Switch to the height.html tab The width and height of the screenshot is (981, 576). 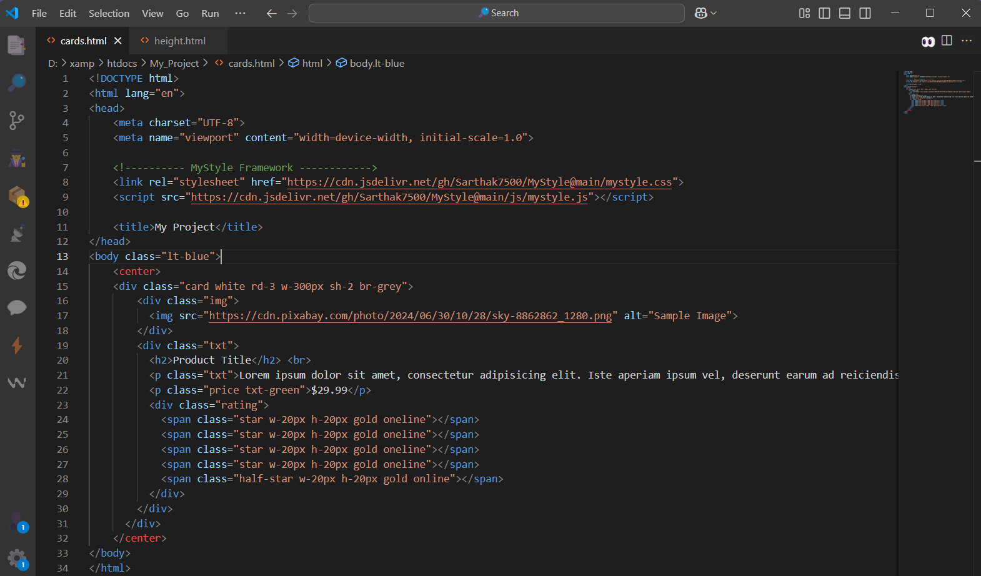point(179,41)
